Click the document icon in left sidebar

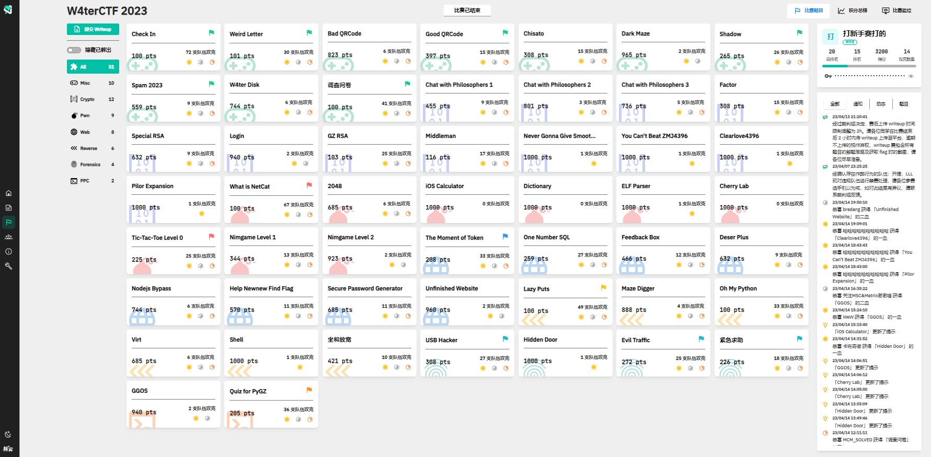pos(8,208)
